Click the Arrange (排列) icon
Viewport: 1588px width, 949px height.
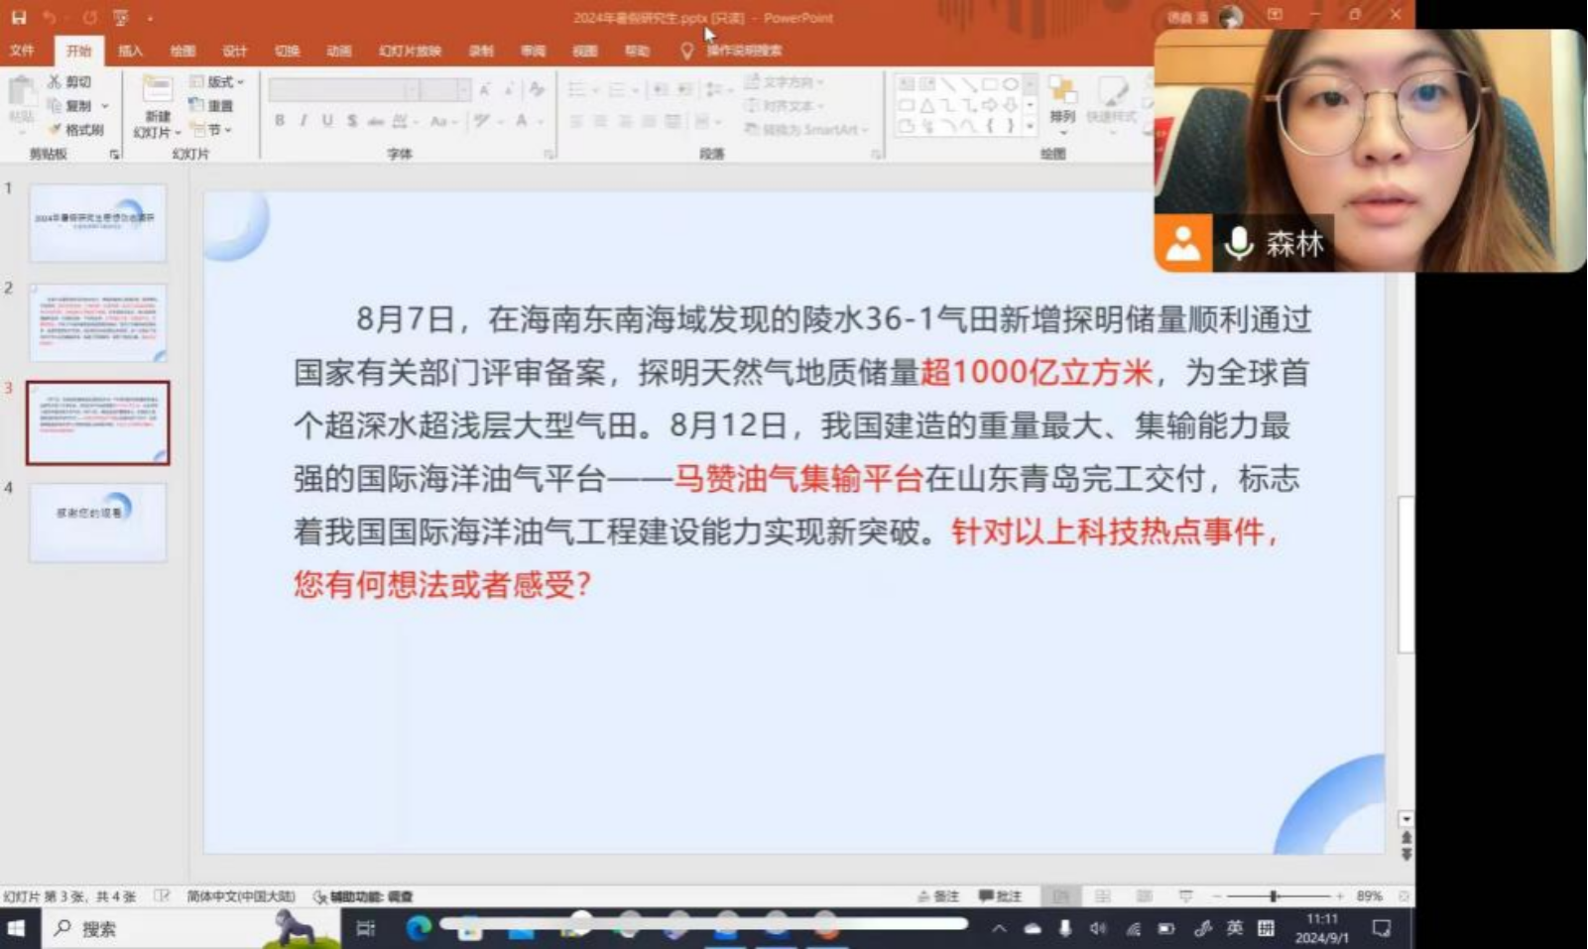1062,99
